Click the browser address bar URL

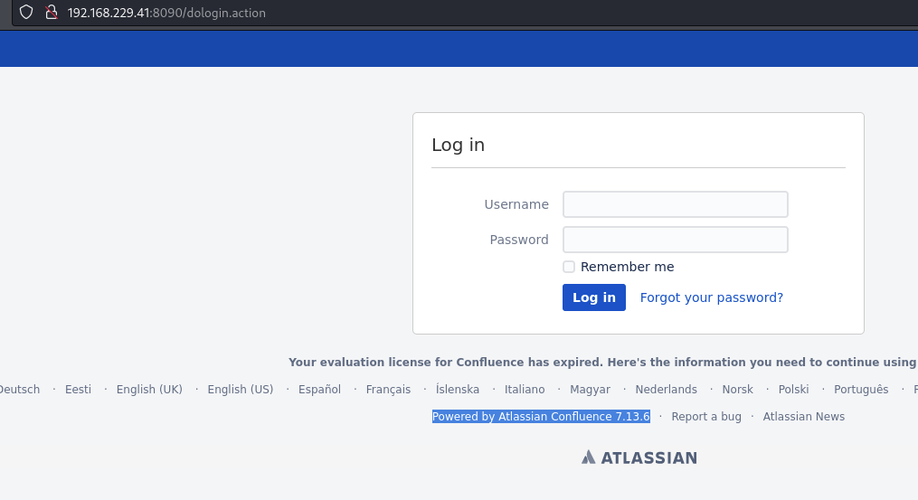(x=166, y=14)
